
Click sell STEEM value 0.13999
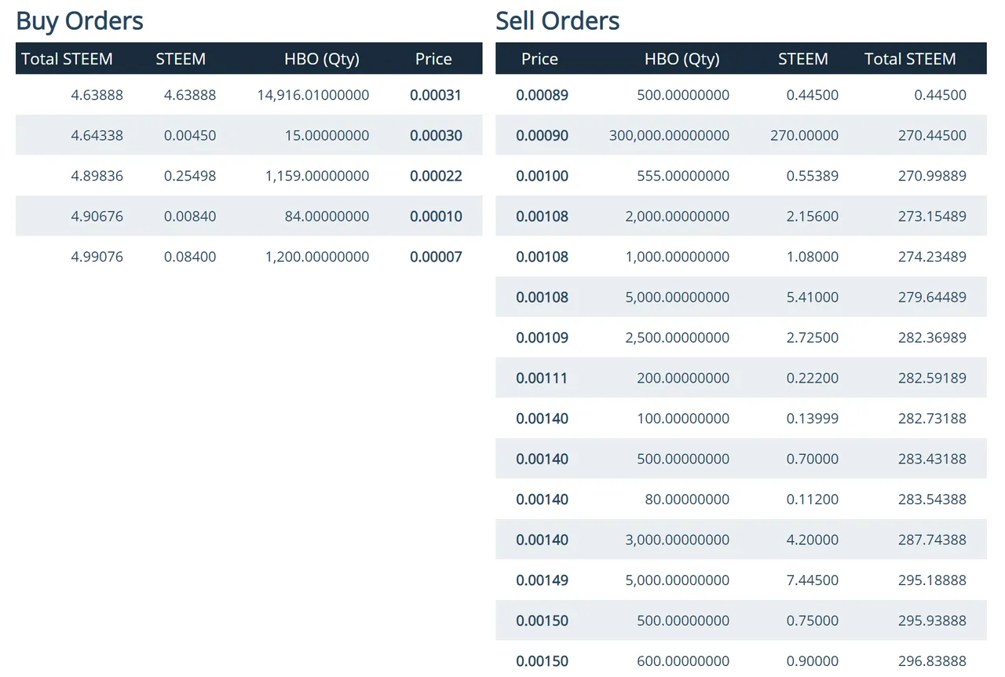[x=813, y=419]
